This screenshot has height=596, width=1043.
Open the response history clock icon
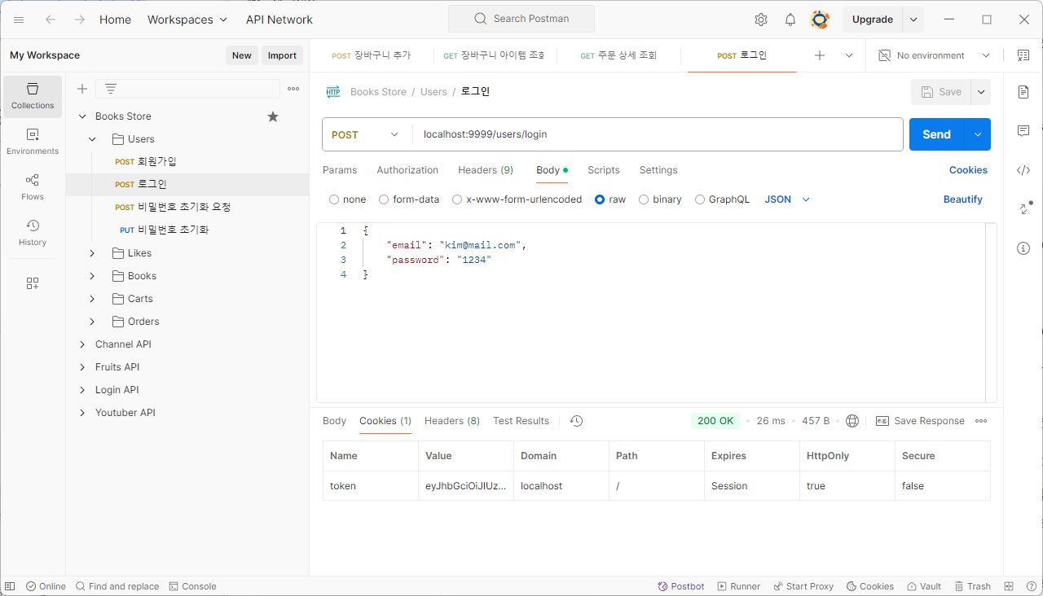point(576,421)
